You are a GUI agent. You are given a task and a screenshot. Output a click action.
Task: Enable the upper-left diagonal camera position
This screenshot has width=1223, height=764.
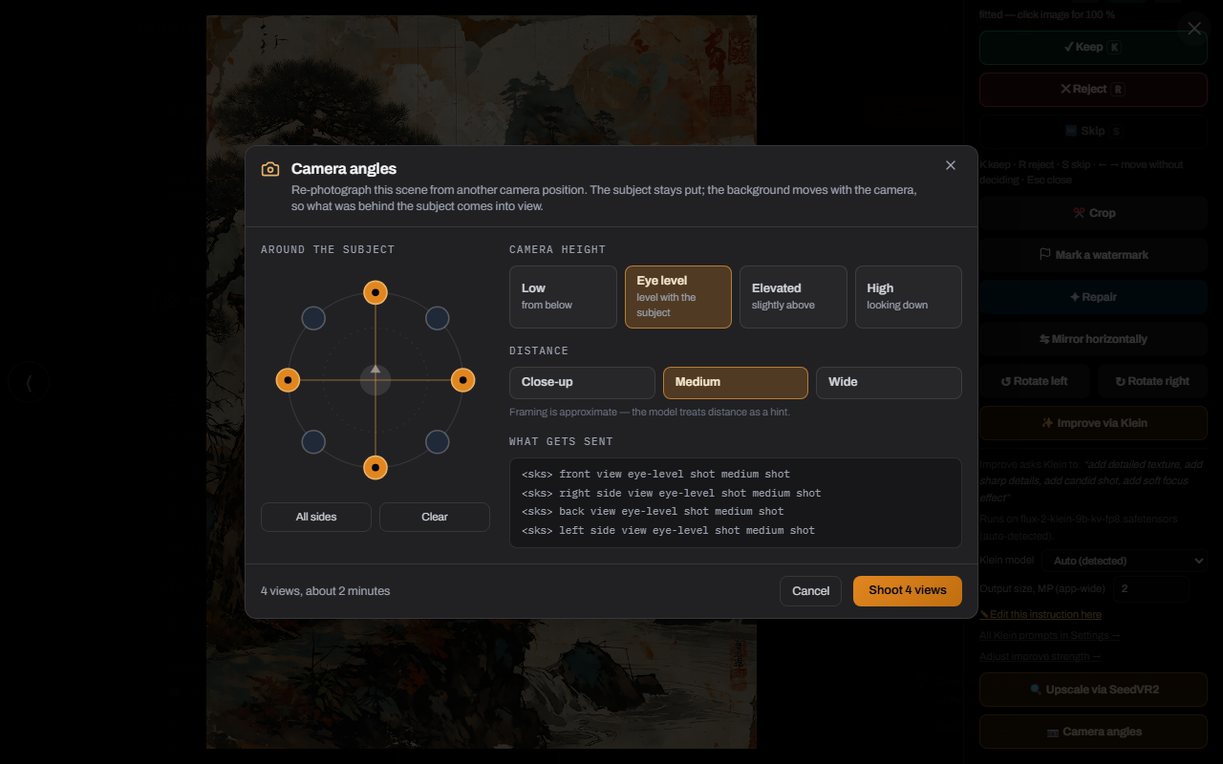313,318
